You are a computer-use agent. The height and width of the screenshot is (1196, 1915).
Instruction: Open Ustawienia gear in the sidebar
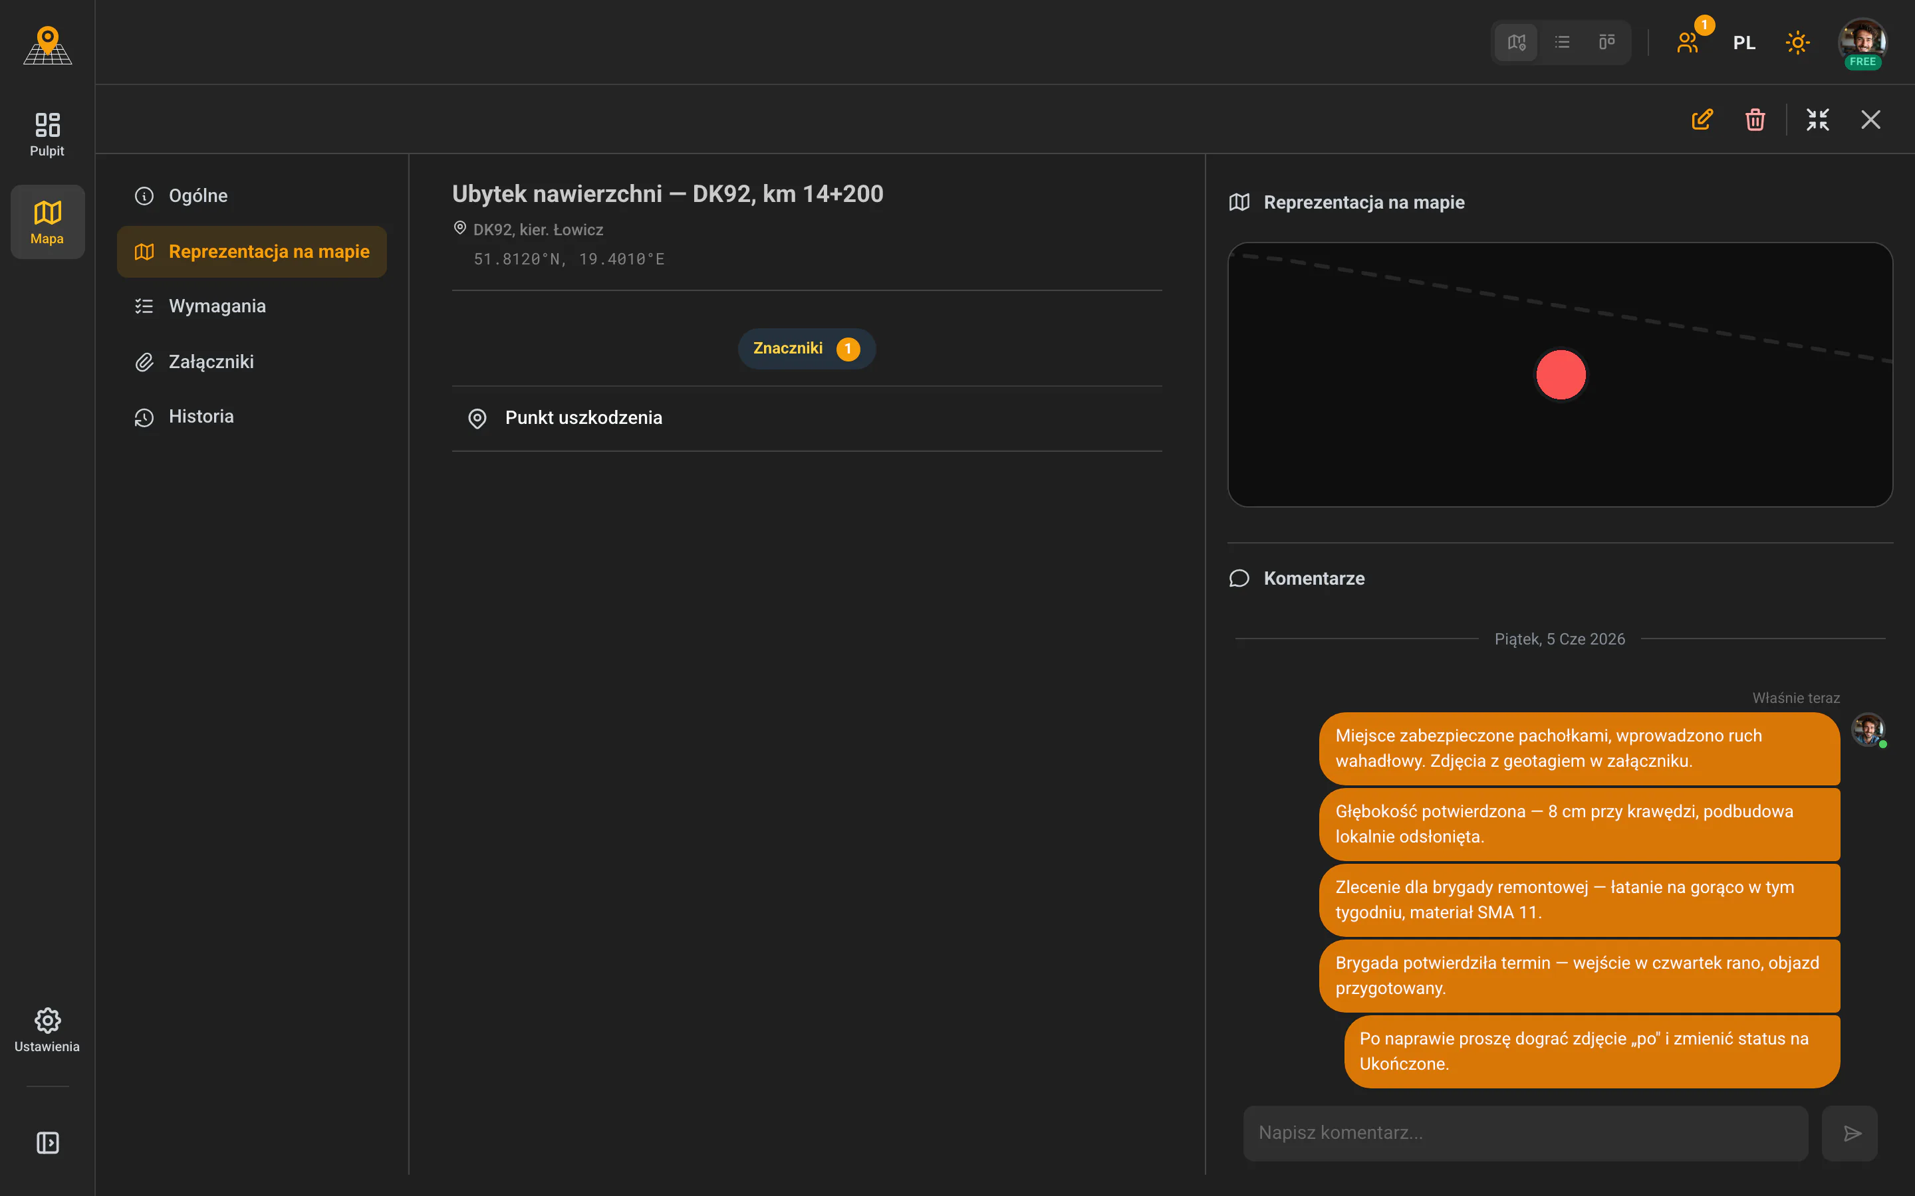[x=47, y=1030]
